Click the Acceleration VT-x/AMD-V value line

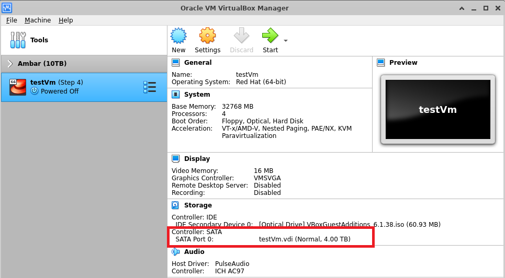point(287,129)
